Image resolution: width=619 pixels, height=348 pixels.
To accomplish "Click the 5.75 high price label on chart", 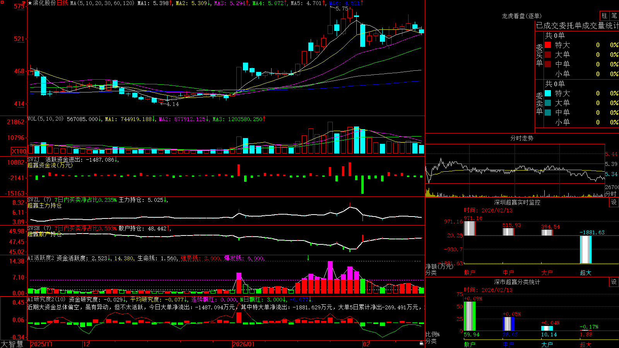I will (342, 9).
